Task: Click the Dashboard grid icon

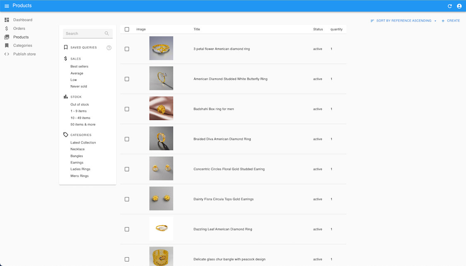Action: tap(7, 20)
